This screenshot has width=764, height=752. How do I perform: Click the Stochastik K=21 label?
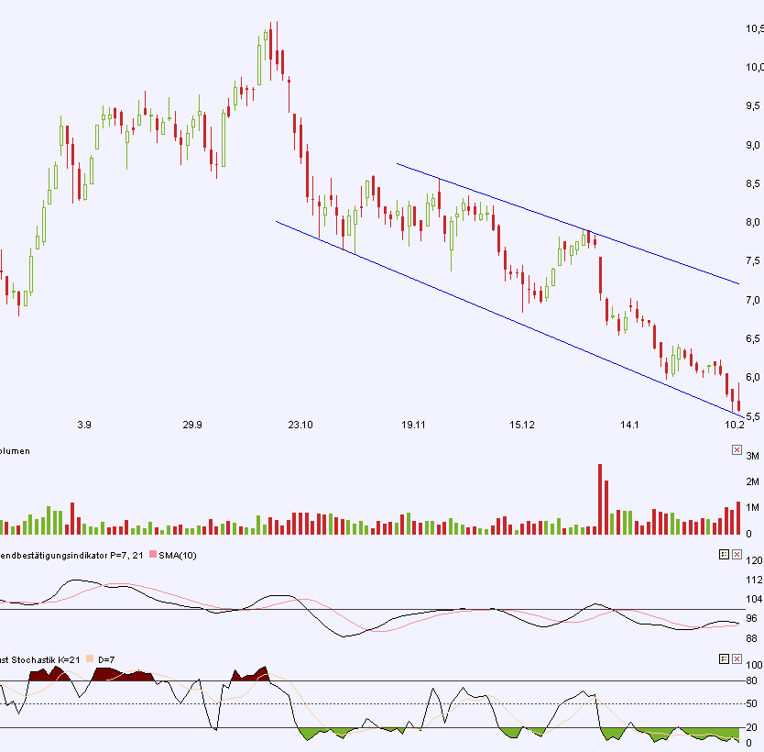point(40,659)
